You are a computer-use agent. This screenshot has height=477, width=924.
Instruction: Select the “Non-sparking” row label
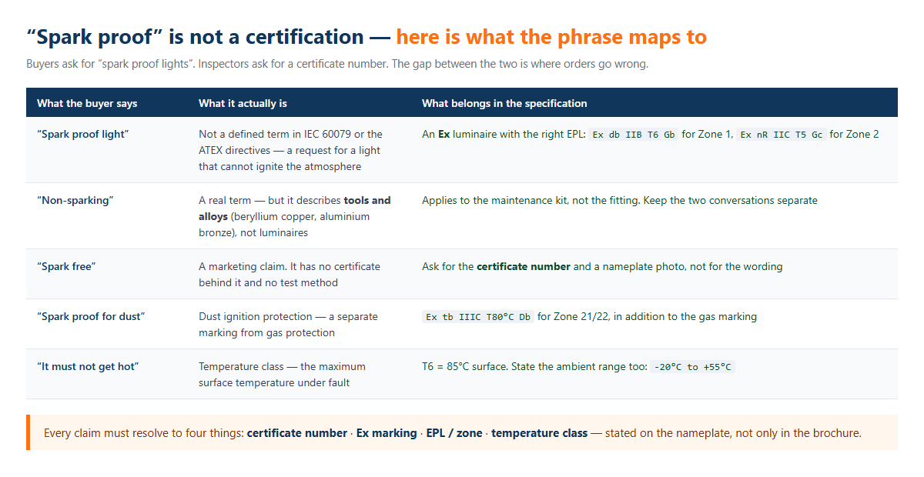tap(75, 200)
